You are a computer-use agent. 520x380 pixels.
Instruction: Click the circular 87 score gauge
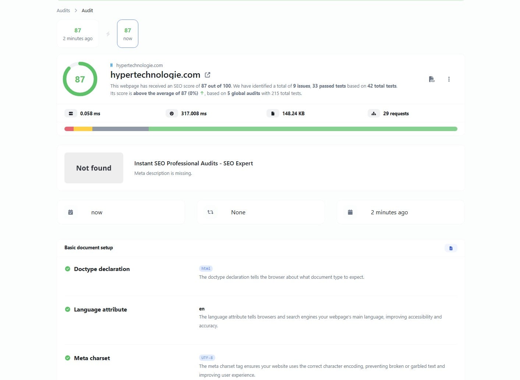point(80,79)
